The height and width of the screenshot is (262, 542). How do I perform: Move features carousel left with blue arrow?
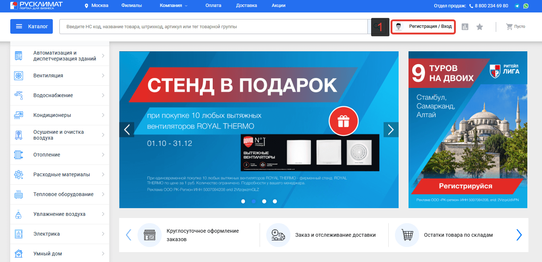tap(128, 235)
